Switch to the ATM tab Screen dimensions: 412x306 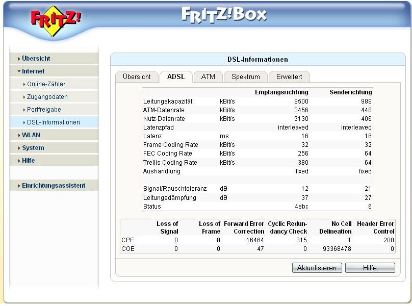pos(208,77)
